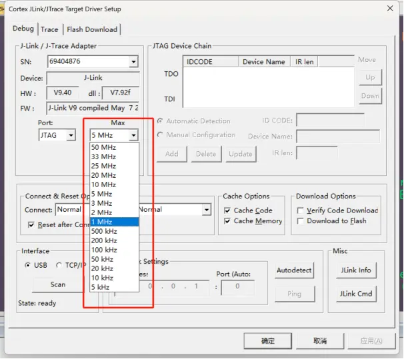The width and height of the screenshot is (404, 359).
Task: Open the Flash Download tab
Action: pos(92,29)
